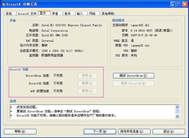The width and height of the screenshot is (189, 138).
Task: Open help with the 帮助(H) button
Action: 20,132
